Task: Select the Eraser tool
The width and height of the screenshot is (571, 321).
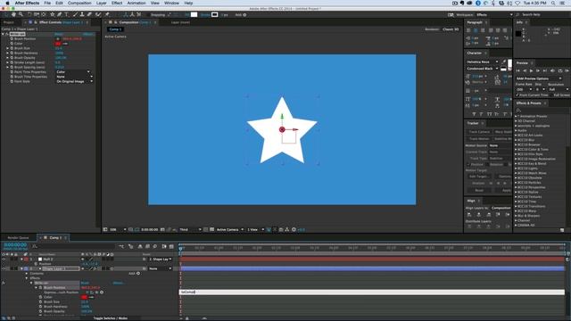Action: coord(89,14)
